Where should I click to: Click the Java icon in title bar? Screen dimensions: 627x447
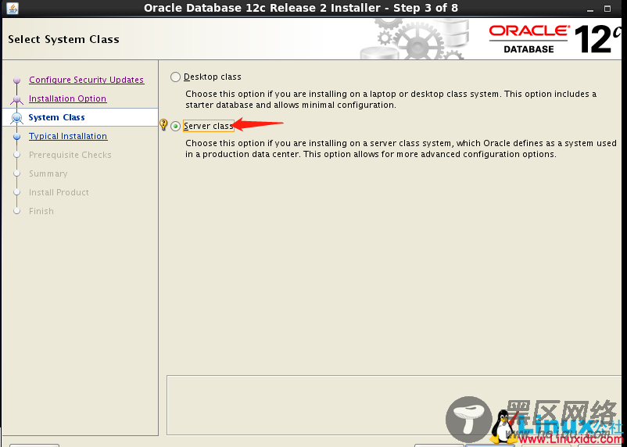(13, 8)
